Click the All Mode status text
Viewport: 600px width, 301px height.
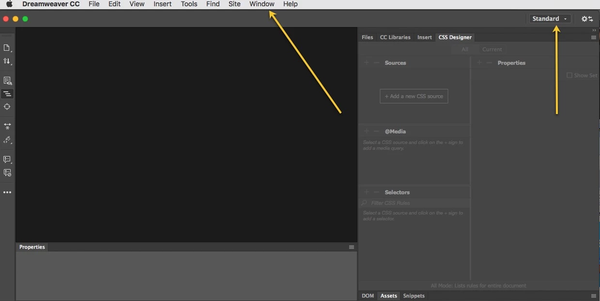pos(478,286)
